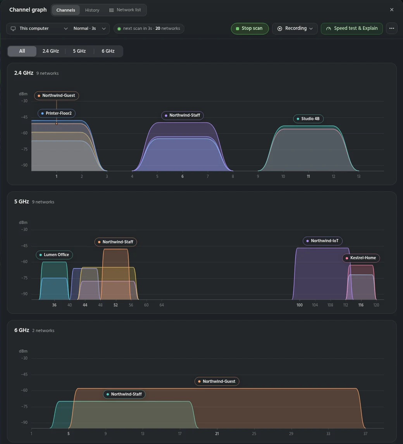Click channel 11 on the 2.4 GHz axis
This screenshot has height=444, width=403.
pyautogui.click(x=308, y=176)
